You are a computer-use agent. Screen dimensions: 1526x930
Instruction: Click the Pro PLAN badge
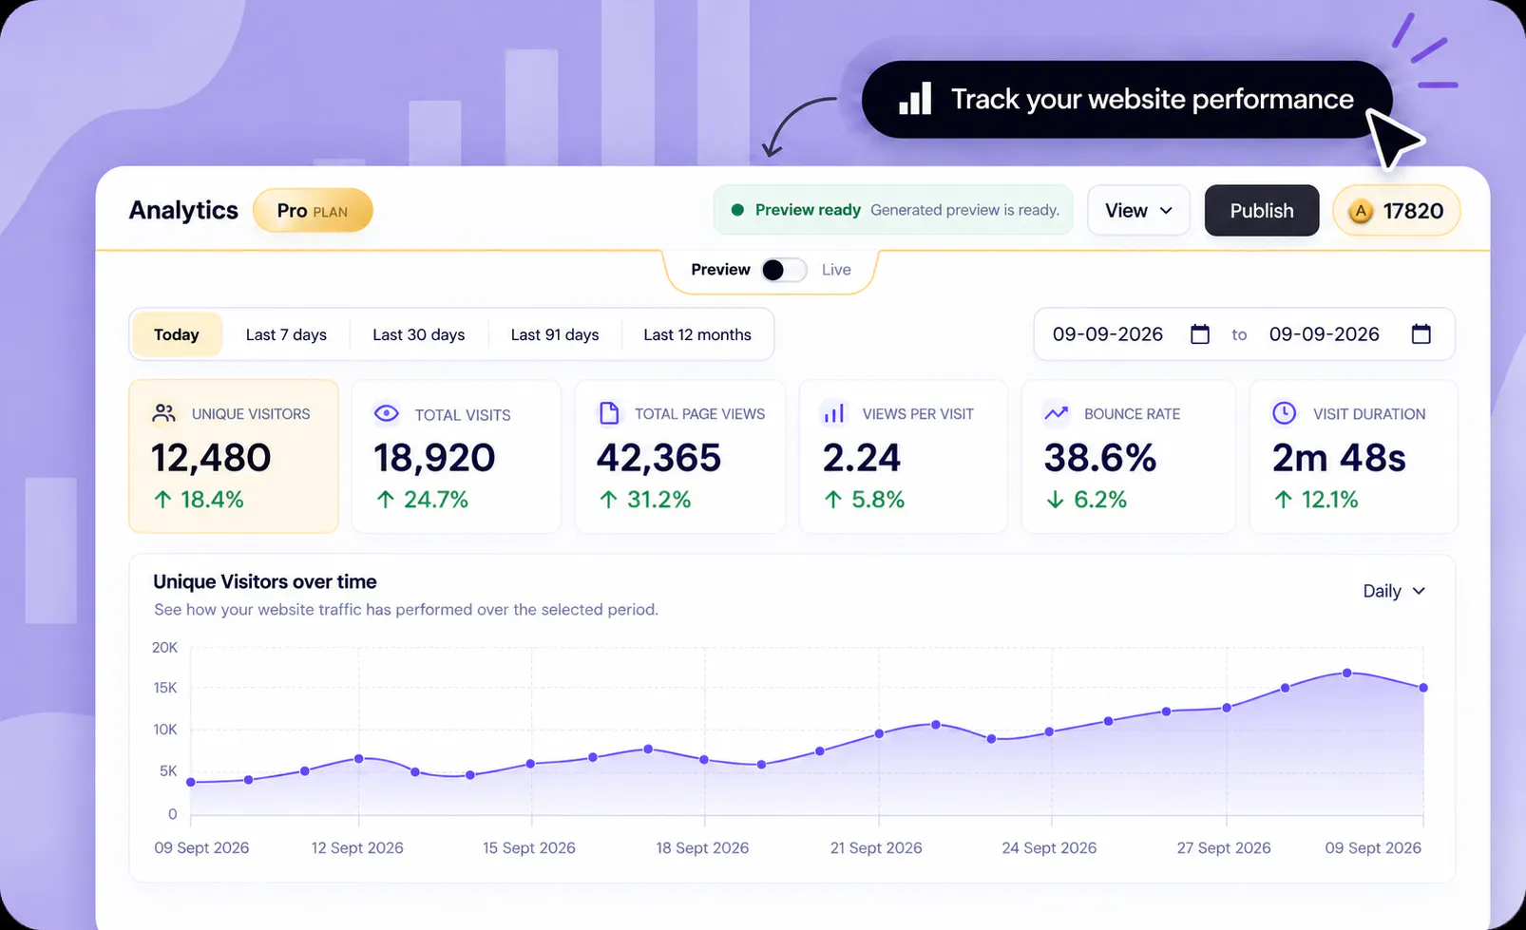pos(313,211)
